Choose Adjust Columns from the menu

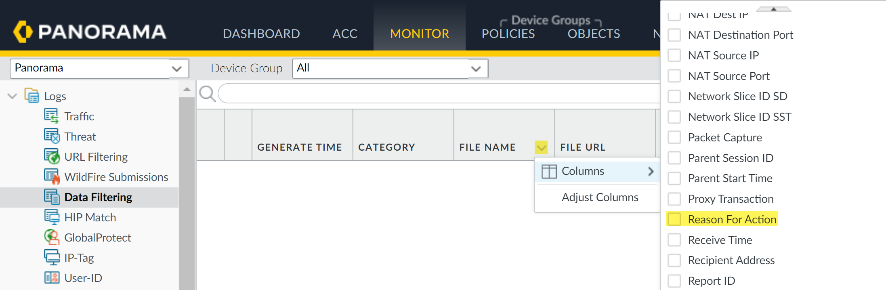point(600,198)
